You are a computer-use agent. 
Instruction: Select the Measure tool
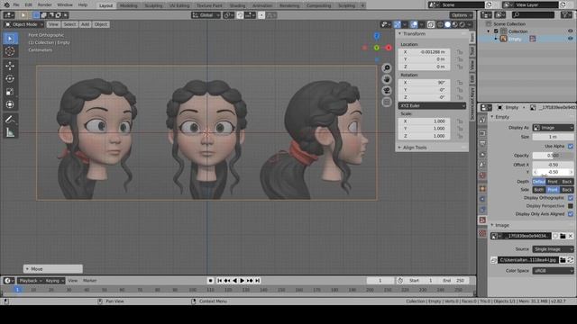[x=10, y=132]
